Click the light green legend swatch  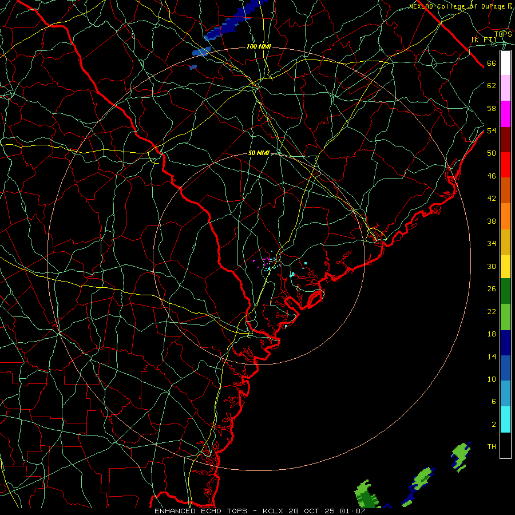[x=505, y=317]
